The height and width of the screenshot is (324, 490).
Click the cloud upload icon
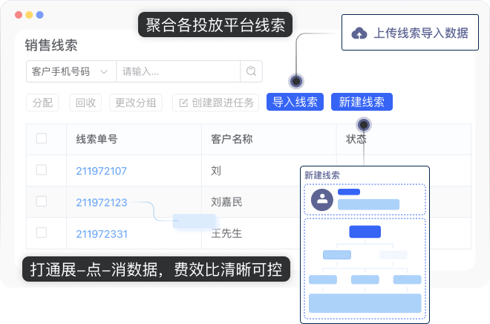click(x=359, y=33)
